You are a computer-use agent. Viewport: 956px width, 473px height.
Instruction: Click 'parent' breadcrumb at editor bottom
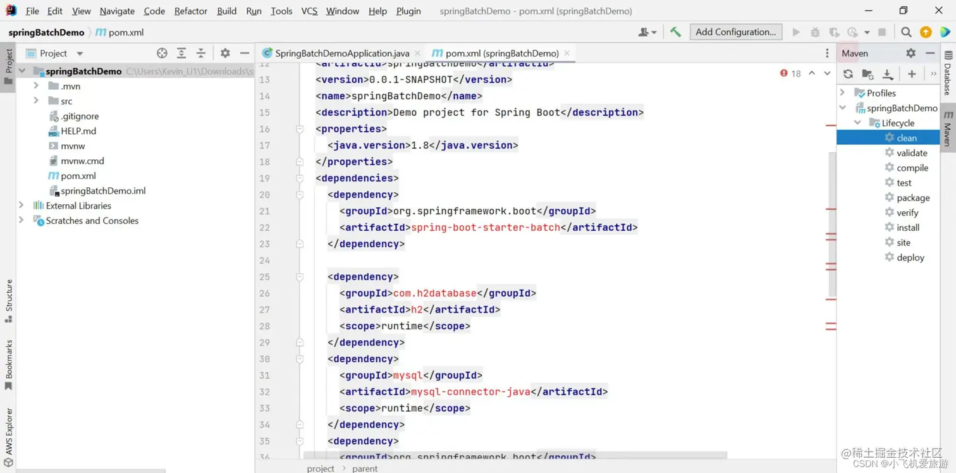pos(365,469)
